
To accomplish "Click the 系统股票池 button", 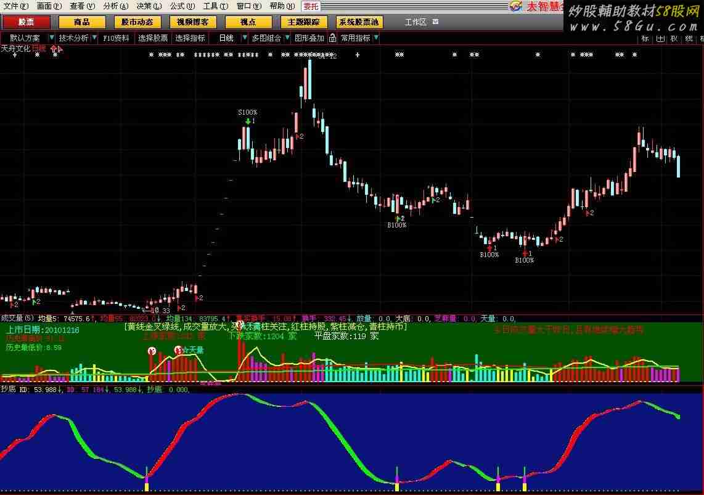I will [x=359, y=22].
